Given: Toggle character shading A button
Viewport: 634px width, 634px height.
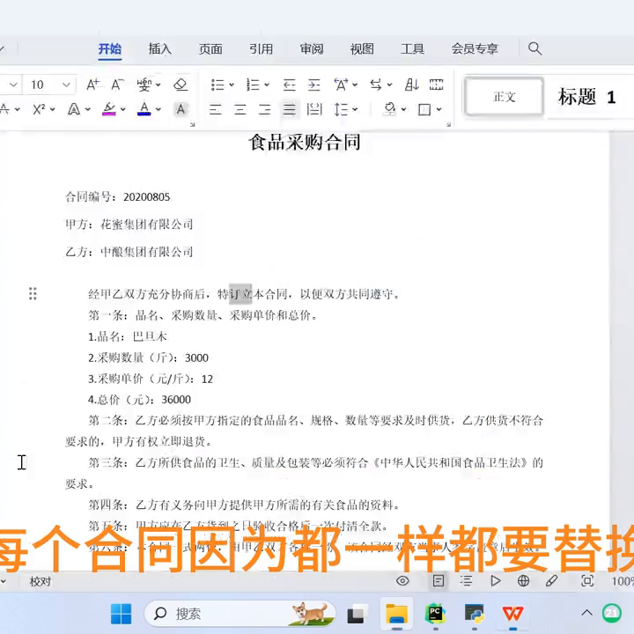Looking at the screenshot, I should 181,109.
